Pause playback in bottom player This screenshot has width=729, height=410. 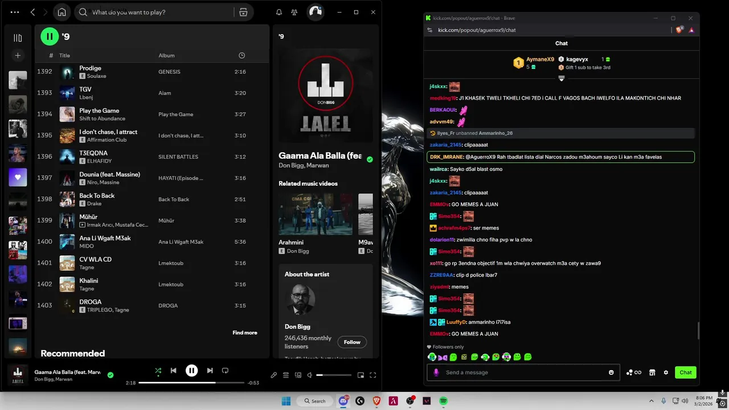click(x=191, y=371)
